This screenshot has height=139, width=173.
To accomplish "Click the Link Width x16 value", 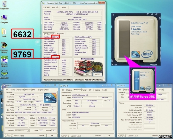I will coord(83,126).
